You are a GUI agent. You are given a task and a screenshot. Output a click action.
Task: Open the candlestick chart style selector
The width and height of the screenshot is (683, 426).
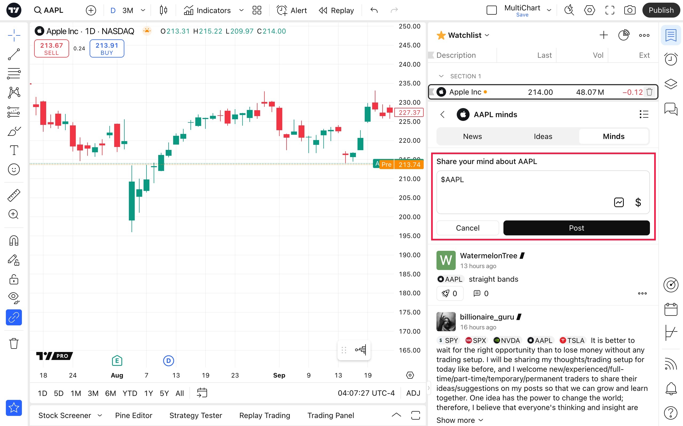point(163,10)
